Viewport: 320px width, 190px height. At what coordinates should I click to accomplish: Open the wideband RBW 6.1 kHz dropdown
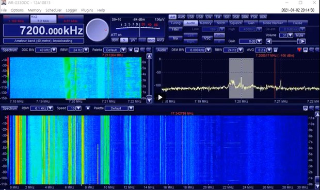click(50, 108)
